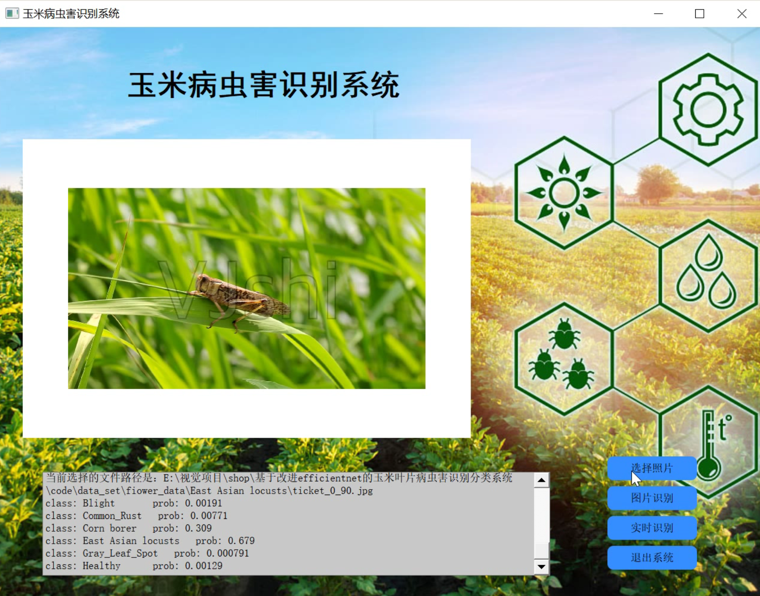Click the scrollbar thumb in output box
The width and height of the screenshot is (760, 596).
541,550
